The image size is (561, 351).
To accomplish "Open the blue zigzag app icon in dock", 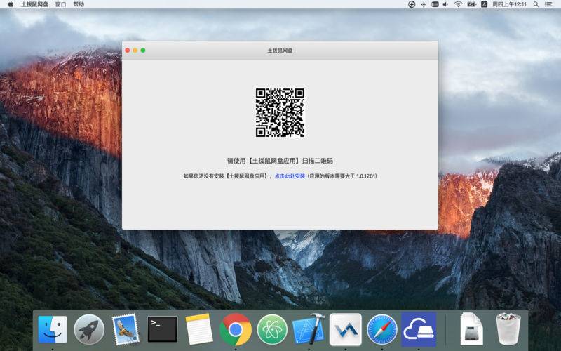I will pos(345,329).
